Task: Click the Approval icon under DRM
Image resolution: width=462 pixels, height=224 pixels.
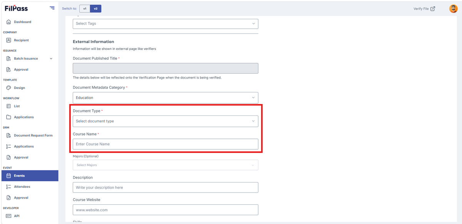Action: (9, 157)
